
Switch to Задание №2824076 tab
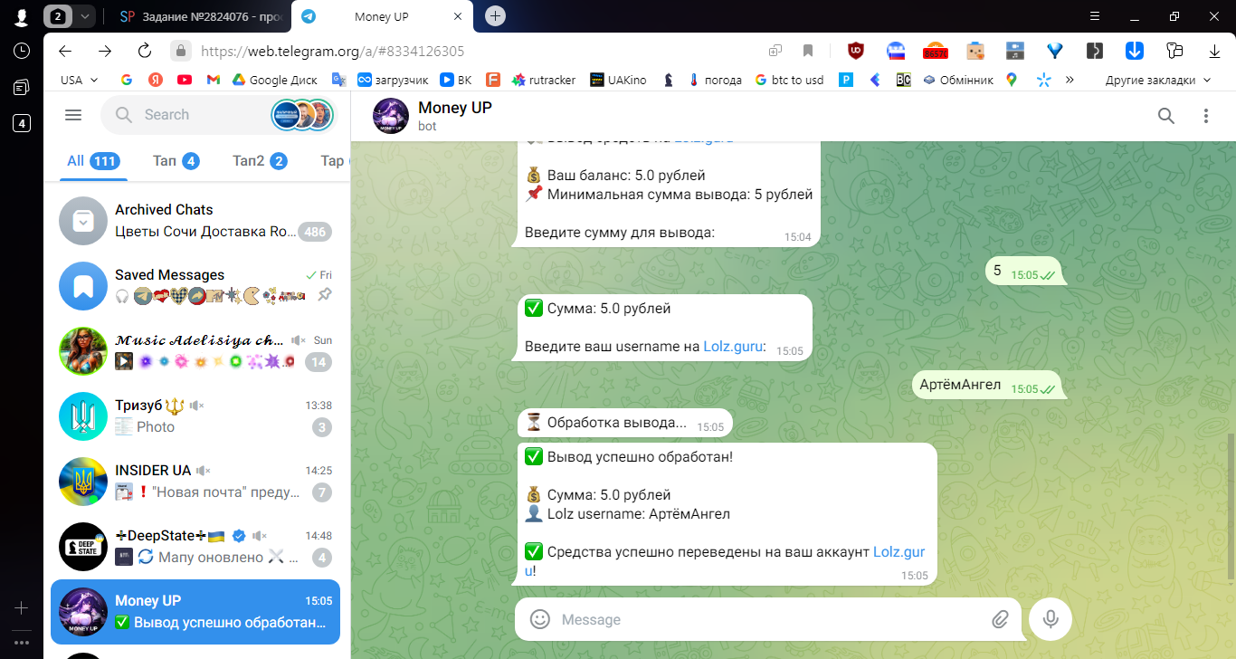[x=201, y=16]
